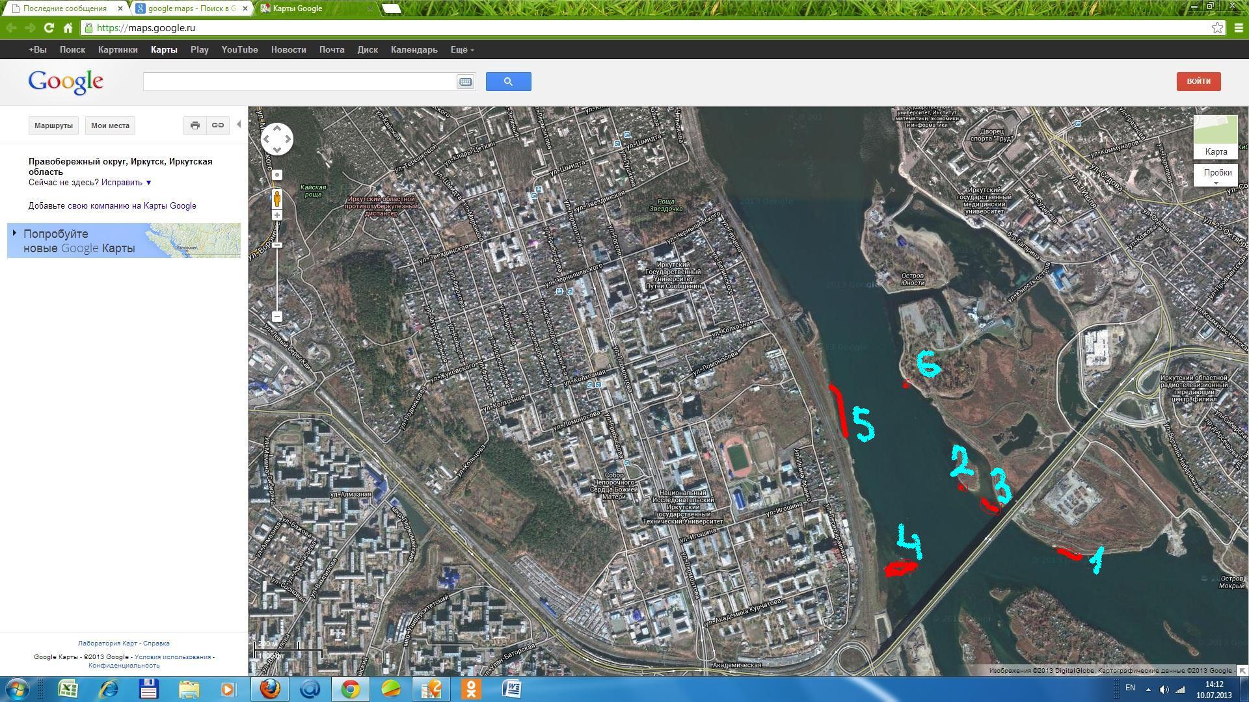Click the map pan navigation control
The image size is (1249, 702).
pos(277,138)
